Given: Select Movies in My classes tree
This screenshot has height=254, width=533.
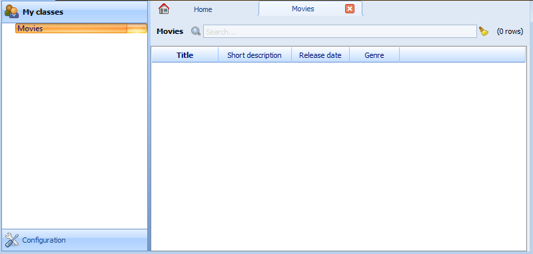Looking at the screenshot, I should 81,29.
